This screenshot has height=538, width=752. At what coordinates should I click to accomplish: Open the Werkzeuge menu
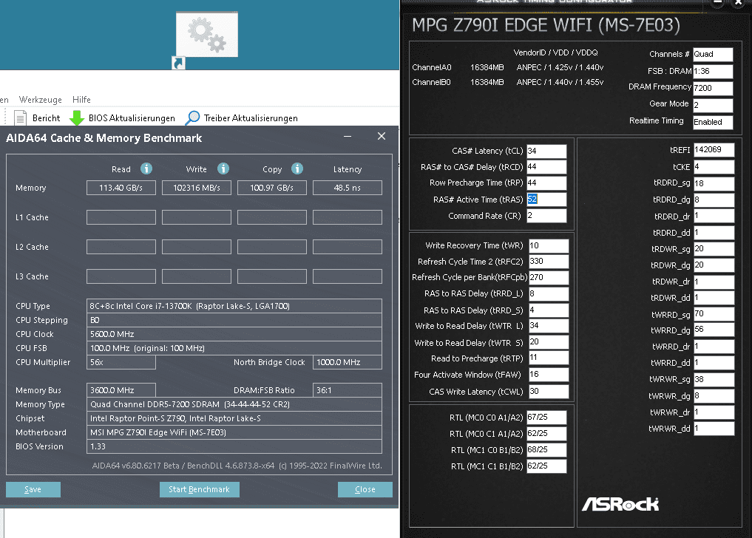(x=40, y=100)
